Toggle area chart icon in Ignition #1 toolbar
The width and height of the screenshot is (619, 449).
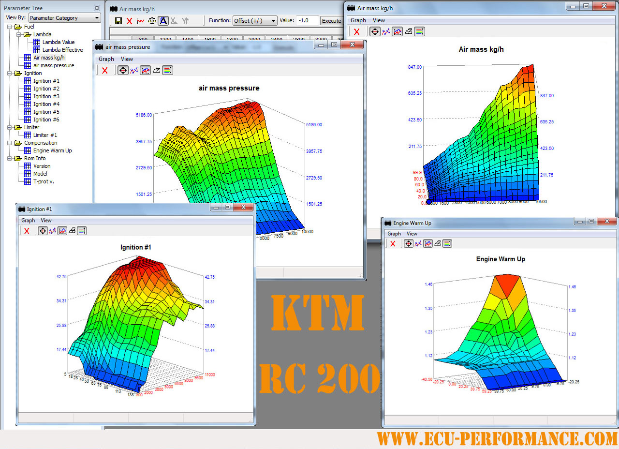[62, 231]
